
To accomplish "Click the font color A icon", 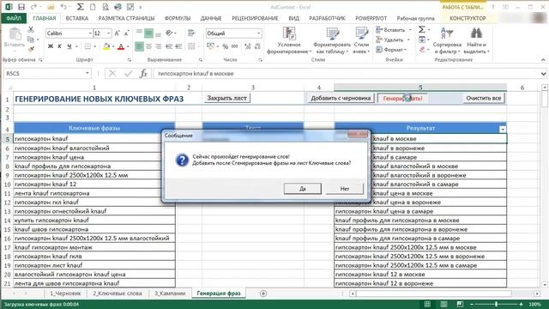I will (121, 46).
